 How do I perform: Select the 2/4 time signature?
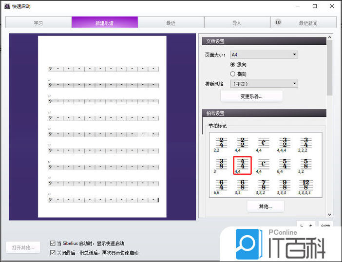[220, 143]
